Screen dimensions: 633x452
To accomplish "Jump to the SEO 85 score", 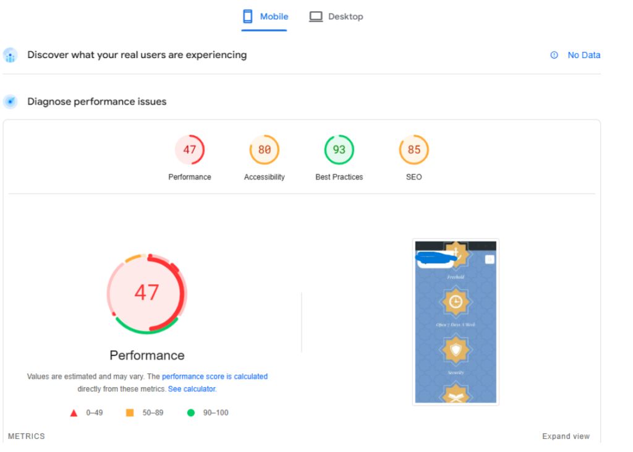I will [414, 150].
